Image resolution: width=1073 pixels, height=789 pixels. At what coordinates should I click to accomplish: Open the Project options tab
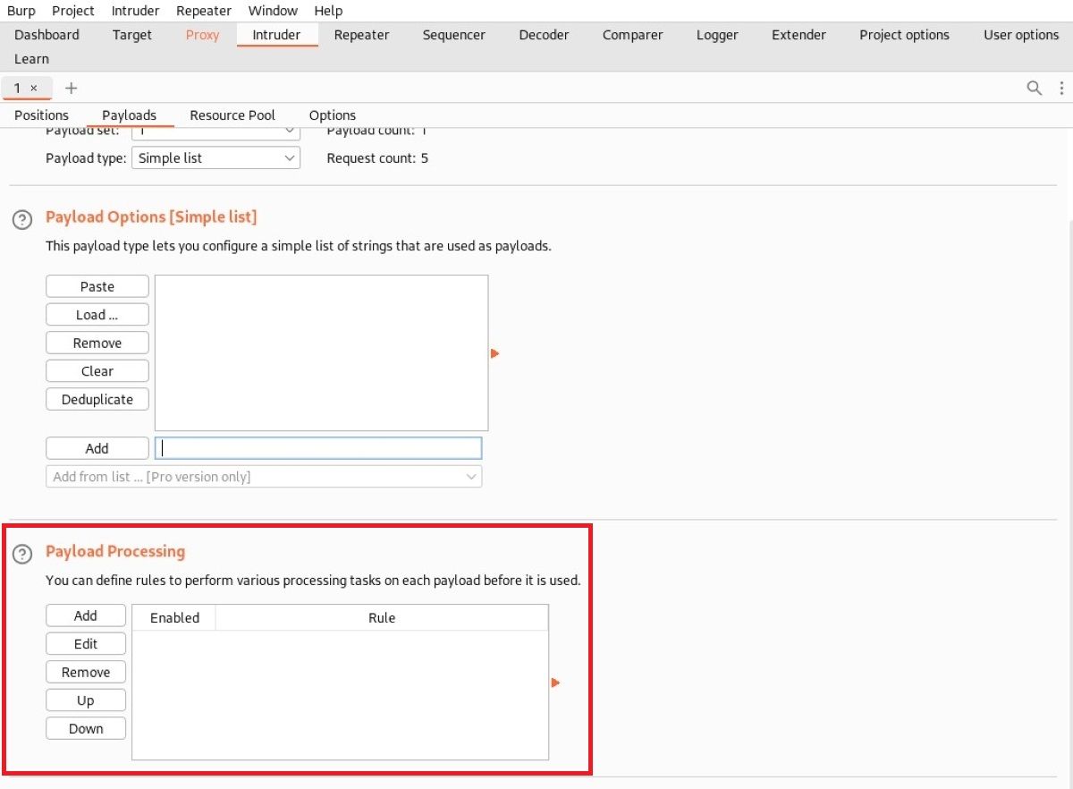904,35
